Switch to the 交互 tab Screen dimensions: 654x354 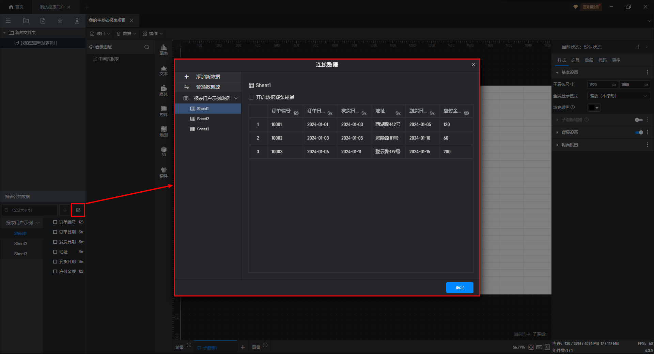pyautogui.click(x=575, y=60)
